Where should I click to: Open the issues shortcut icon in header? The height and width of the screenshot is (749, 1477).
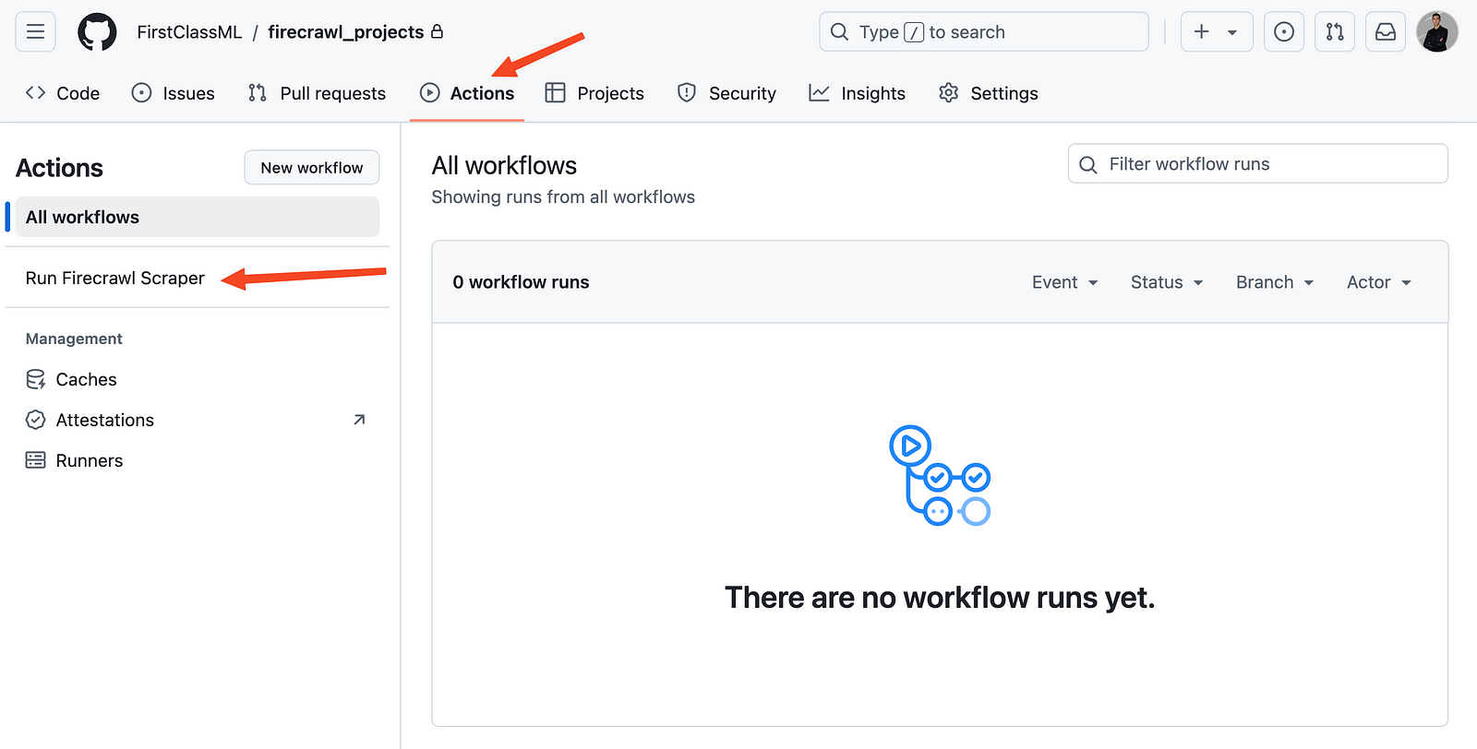1283,32
